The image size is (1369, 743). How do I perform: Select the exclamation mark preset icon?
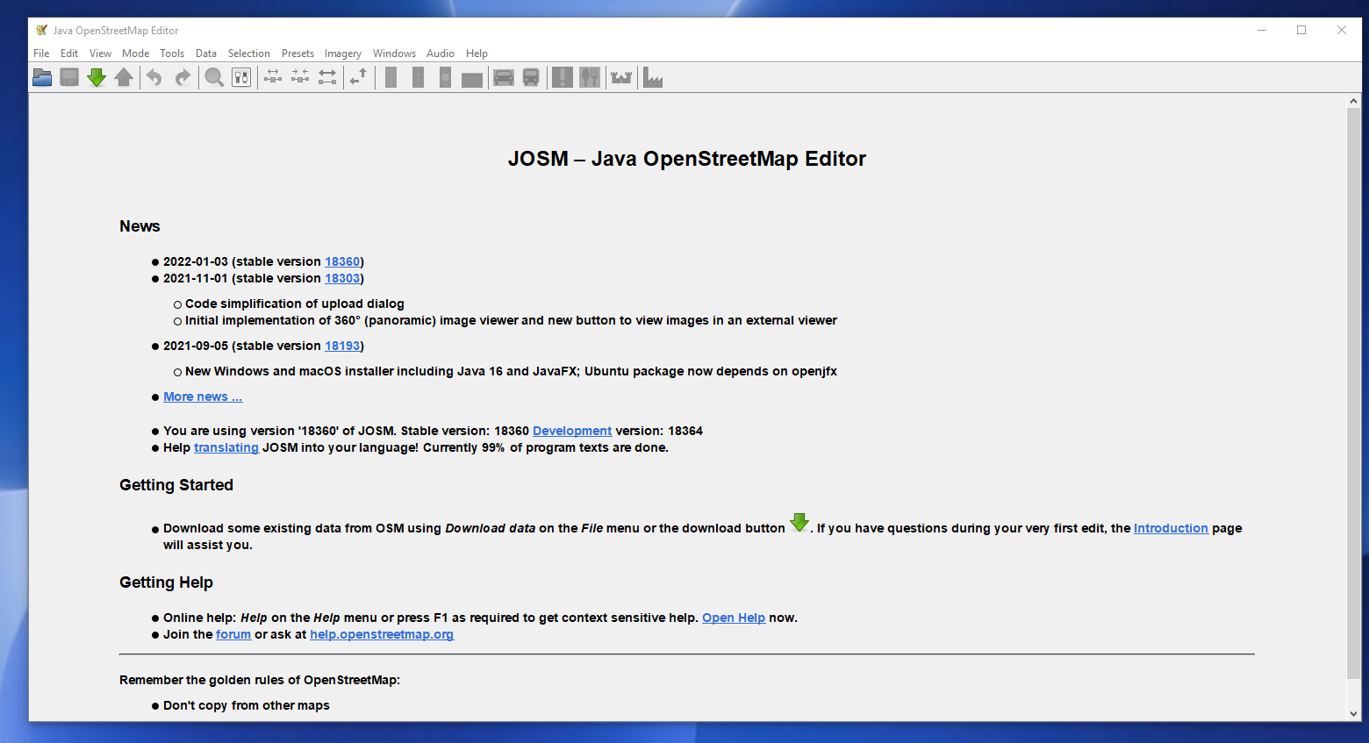click(x=563, y=78)
